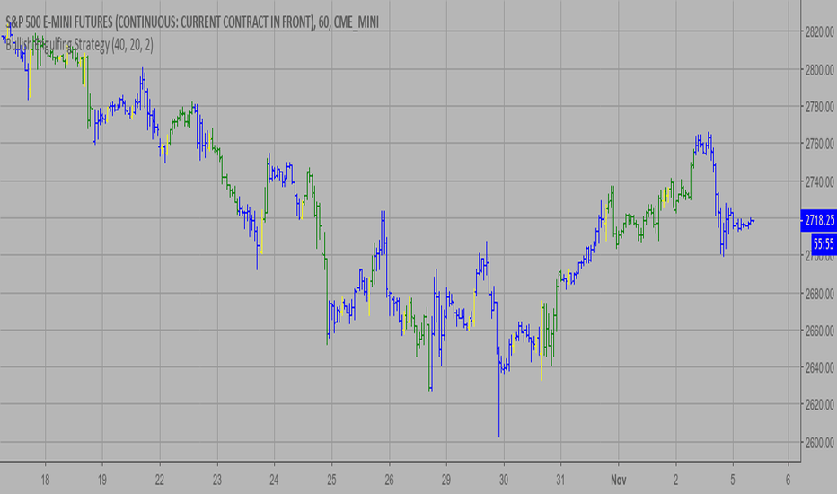Click the 2620.00 price axis label

pyautogui.click(x=819, y=405)
